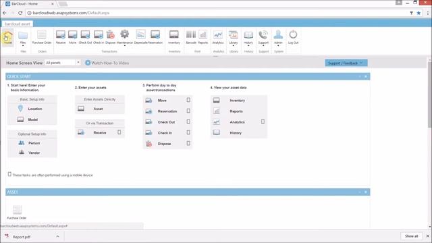
Task: Click the Barcode print icon
Action: 191,38
